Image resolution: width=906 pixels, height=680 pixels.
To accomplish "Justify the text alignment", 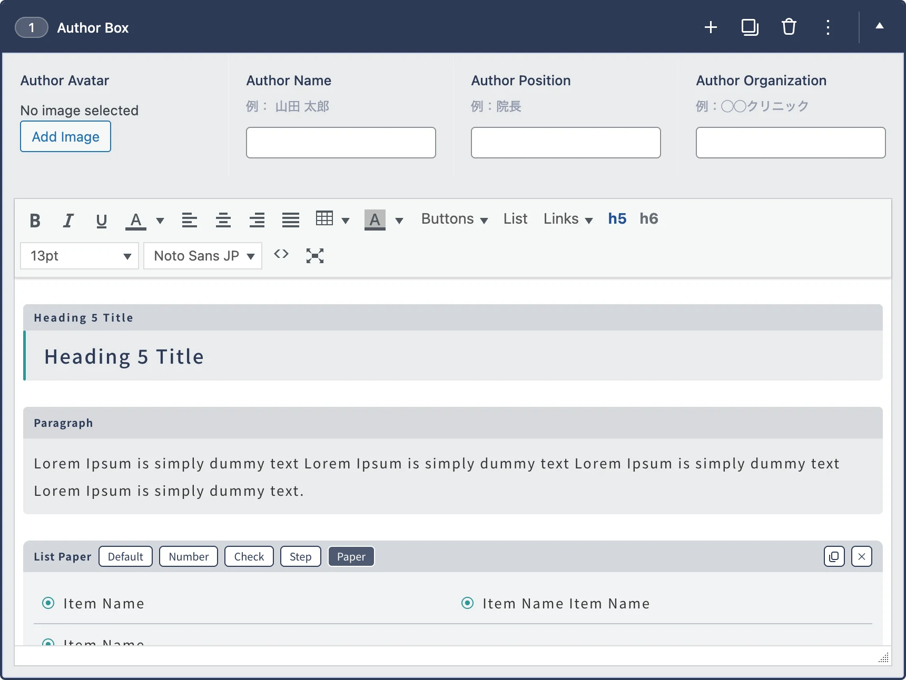I will (x=291, y=220).
